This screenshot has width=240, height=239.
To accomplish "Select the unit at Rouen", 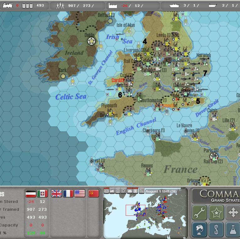I will 195,137.
